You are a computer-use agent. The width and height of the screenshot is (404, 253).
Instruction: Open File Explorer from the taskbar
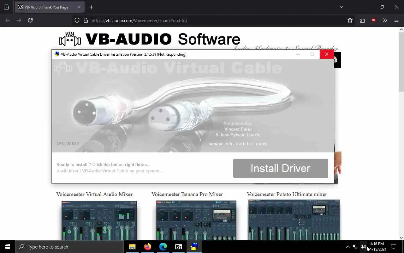(x=132, y=247)
